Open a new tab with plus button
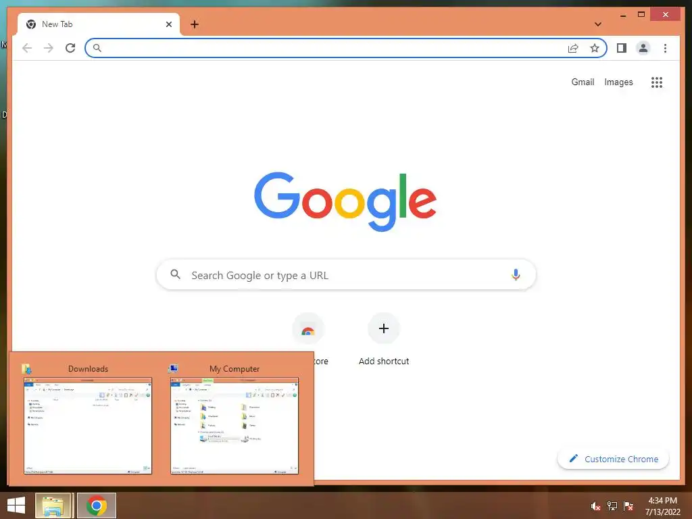 [x=195, y=24]
